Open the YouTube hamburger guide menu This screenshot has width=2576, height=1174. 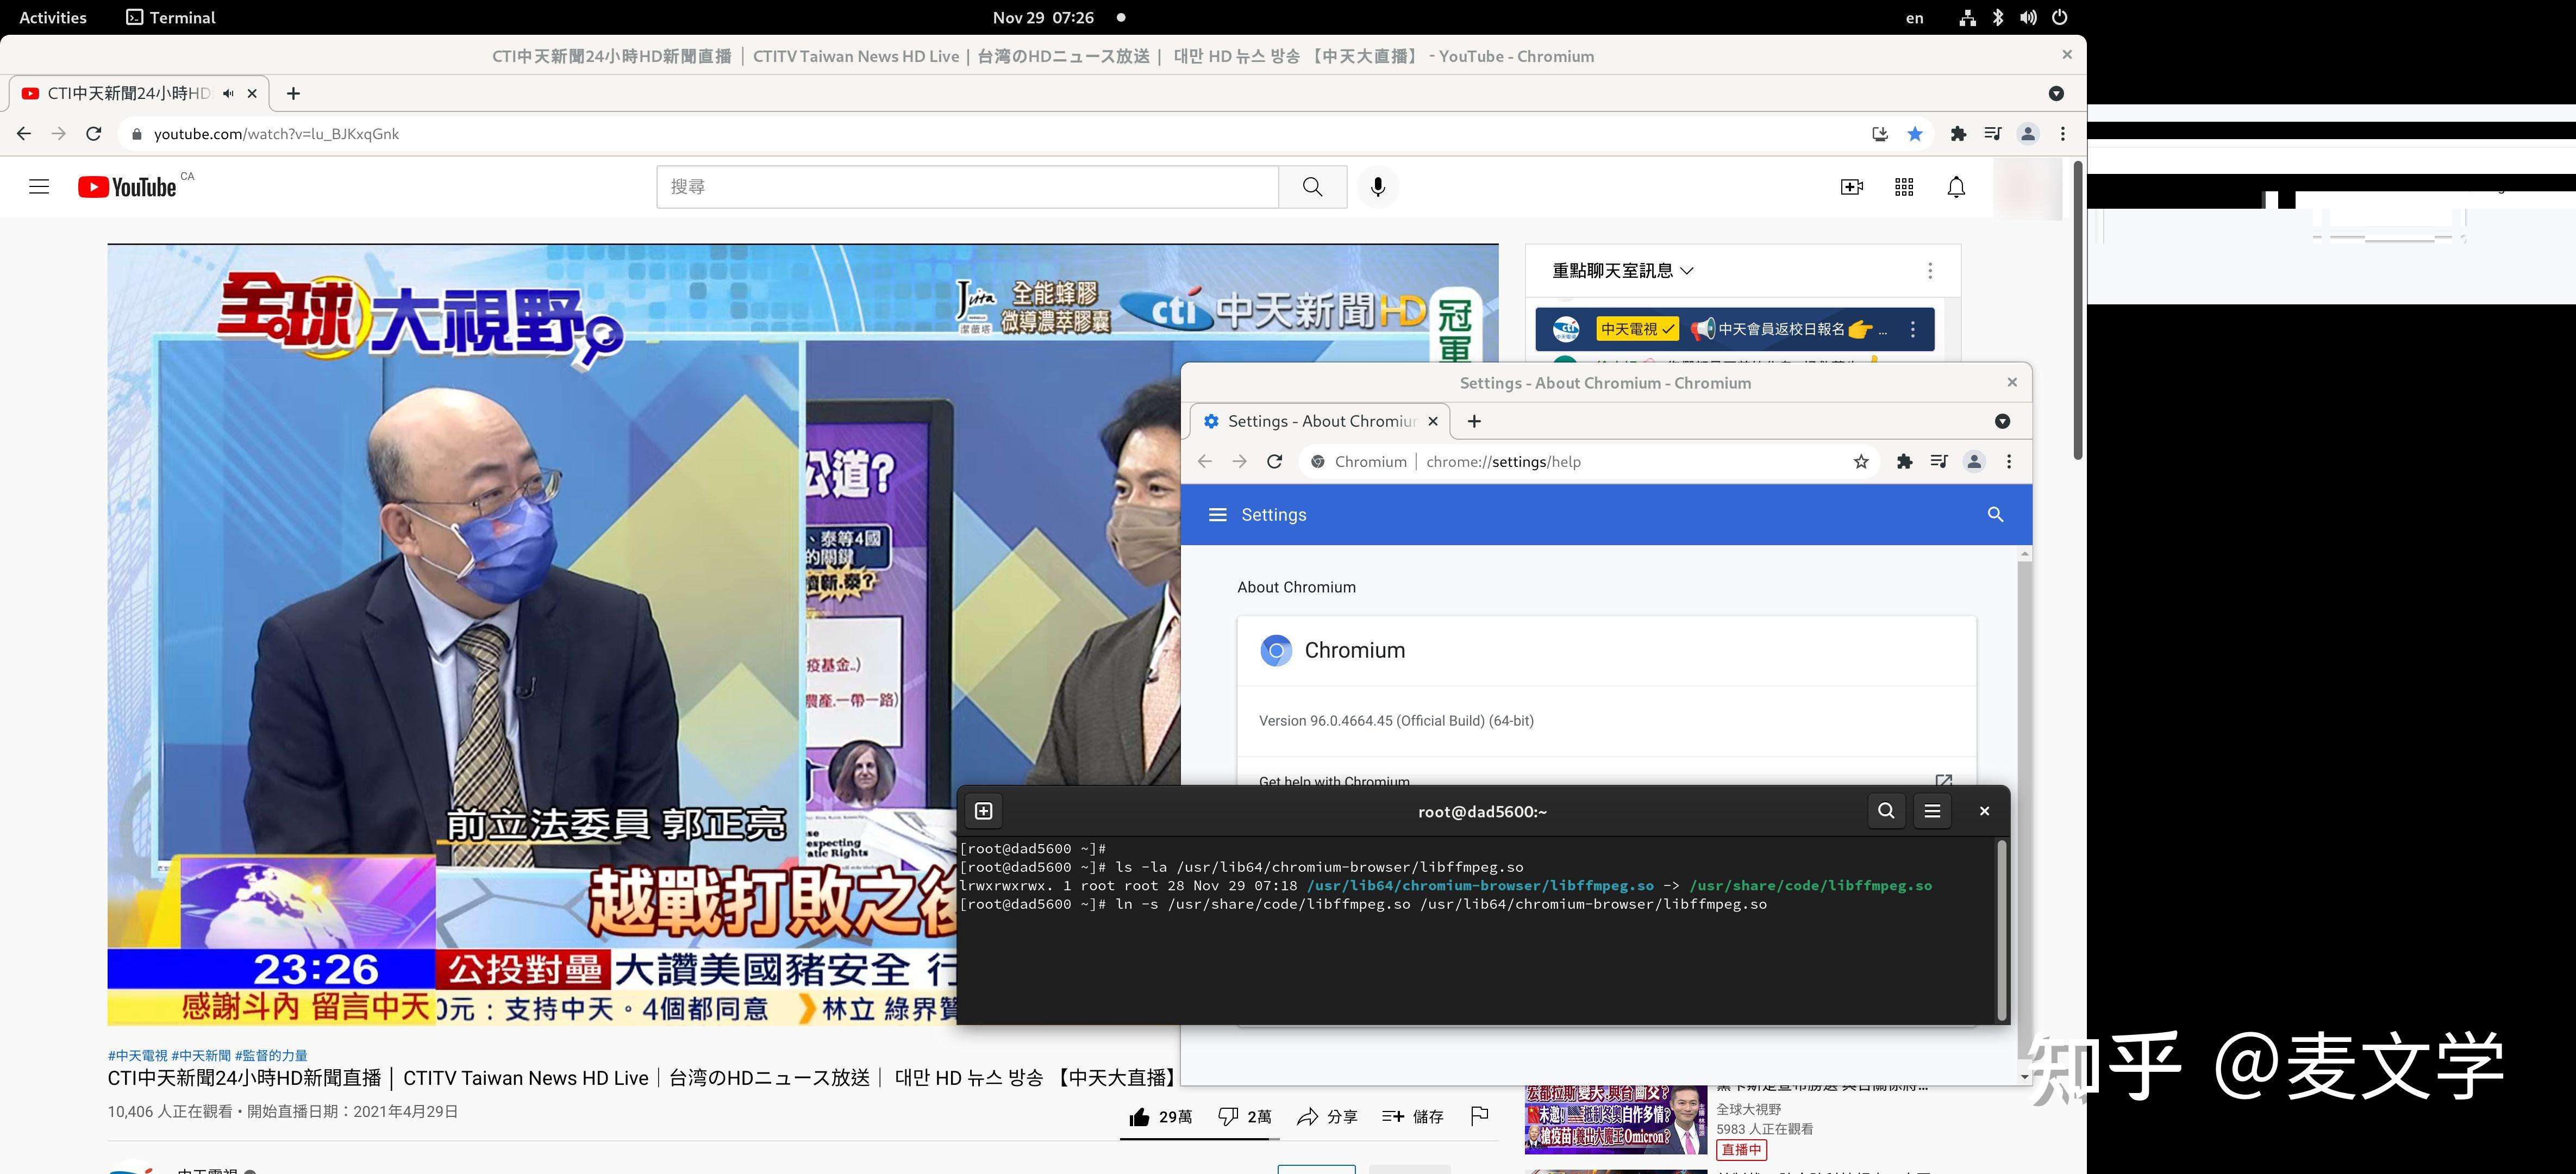39,187
